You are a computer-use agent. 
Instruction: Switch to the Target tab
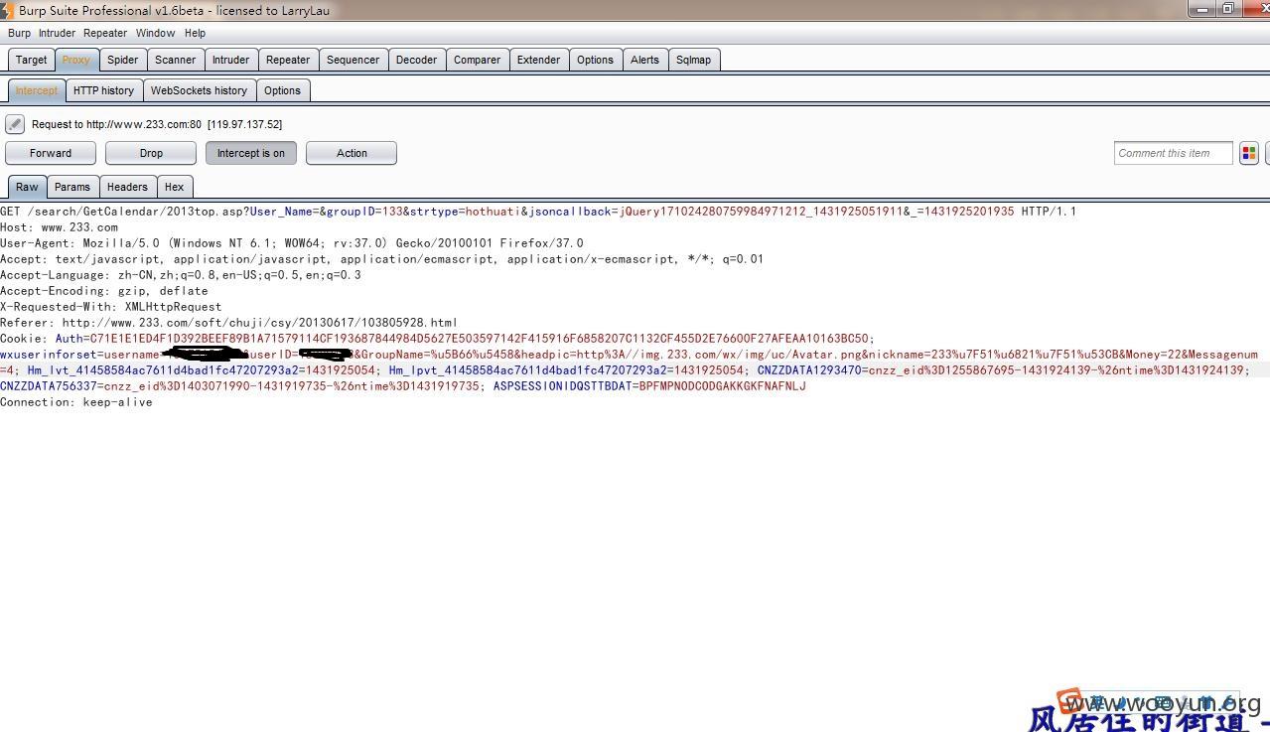pos(31,60)
